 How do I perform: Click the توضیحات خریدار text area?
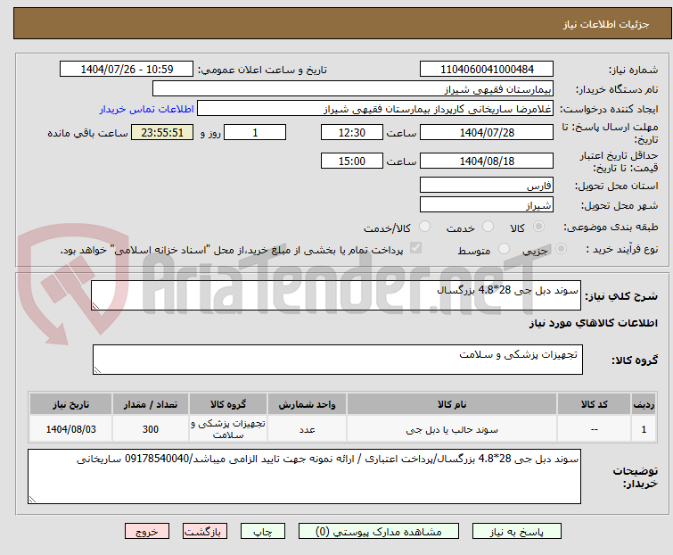click(304, 476)
